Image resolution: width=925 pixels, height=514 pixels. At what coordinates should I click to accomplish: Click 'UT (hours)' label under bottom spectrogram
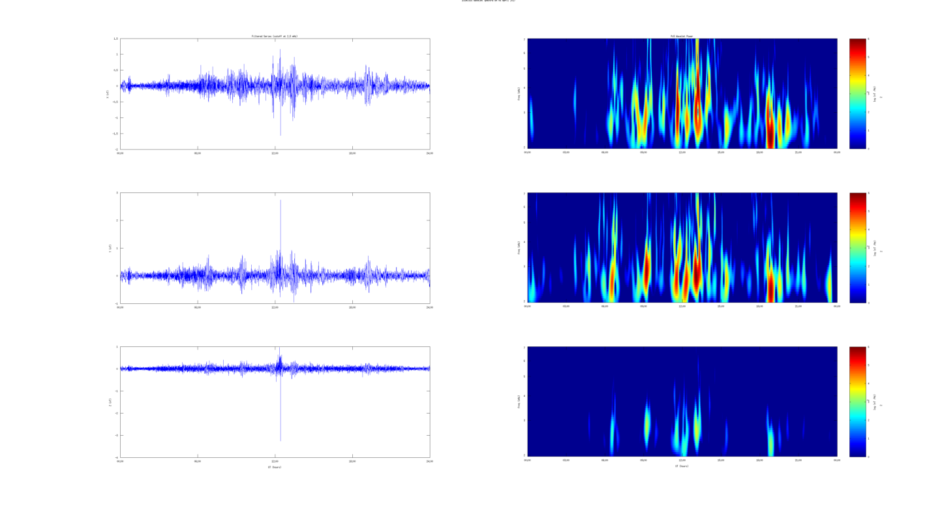(682, 466)
